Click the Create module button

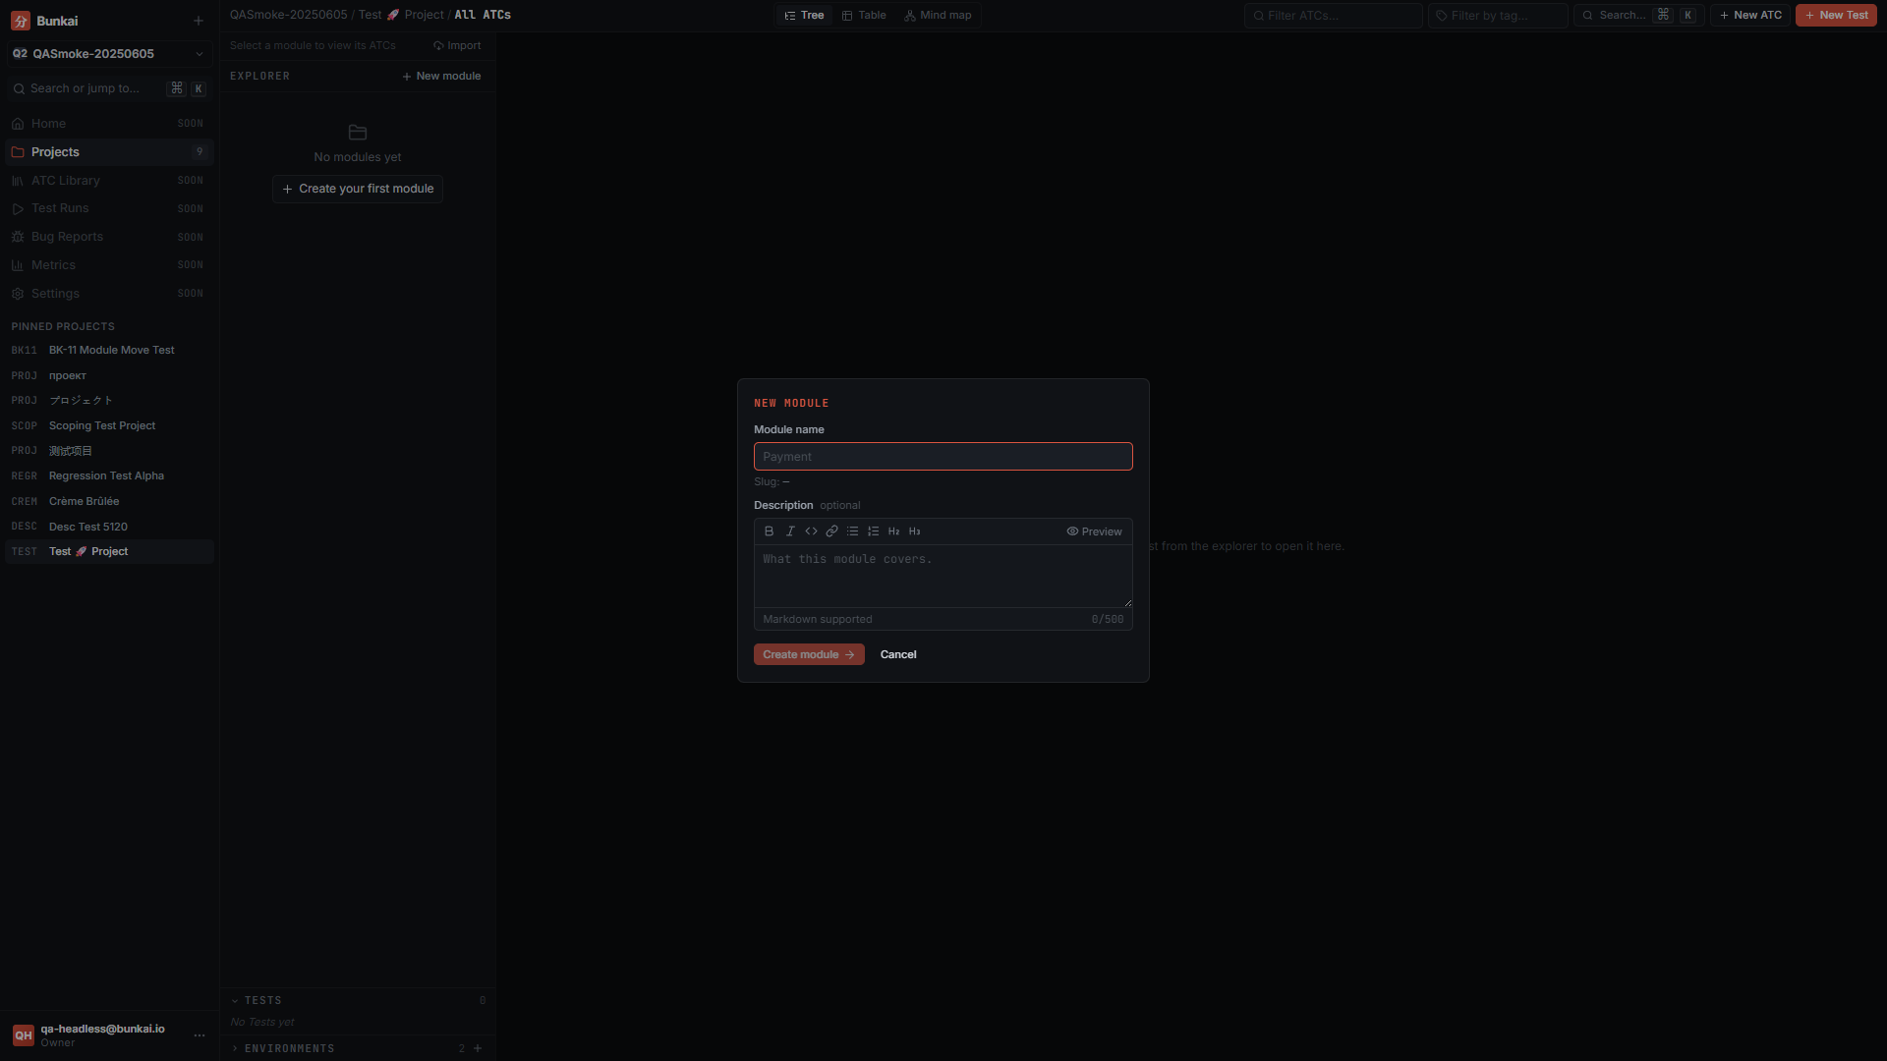(x=809, y=655)
